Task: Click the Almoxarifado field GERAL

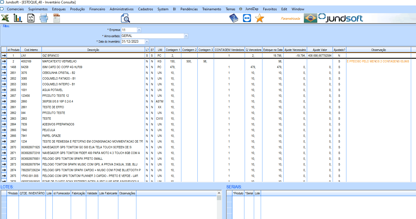Action: (153, 36)
